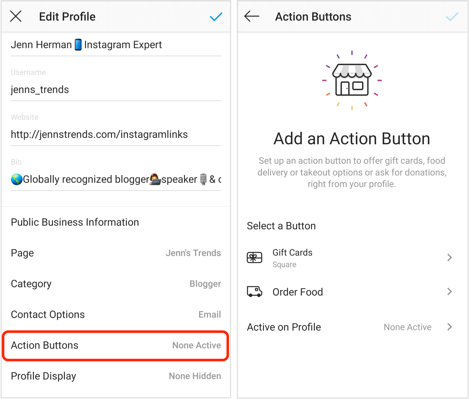Tap the phone emoji in the profile name

tap(78, 44)
